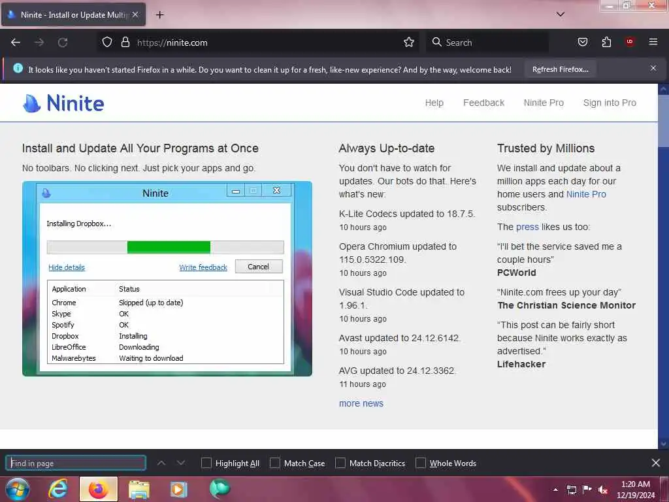Image resolution: width=669 pixels, height=502 pixels.
Task: Open the Extensions puzzle icon
Action: click(606, 42)
